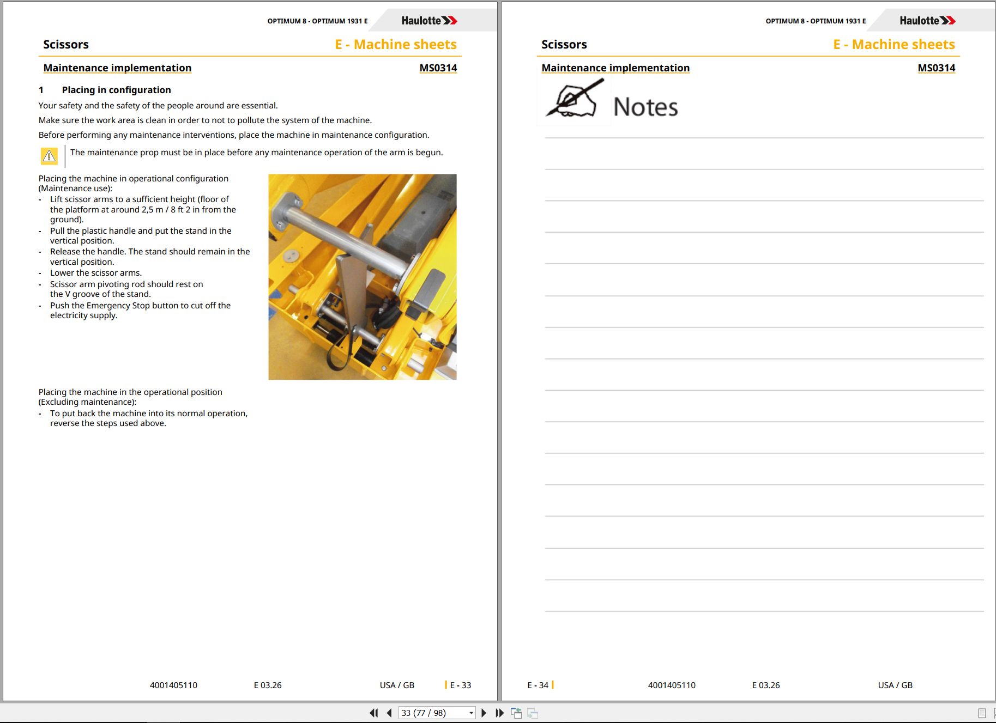Click 'E 03.26' footer on right page
The height and width of the screenshot is (723, 996).
pos(766,685)
